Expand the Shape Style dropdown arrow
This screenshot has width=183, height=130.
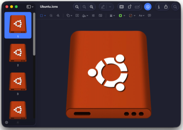(114, 15)
